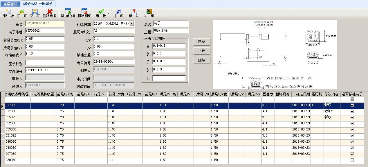Click the 标准公差 field showing 0.2
Viewport: 368px width, 167px height.
coord(113,54)
